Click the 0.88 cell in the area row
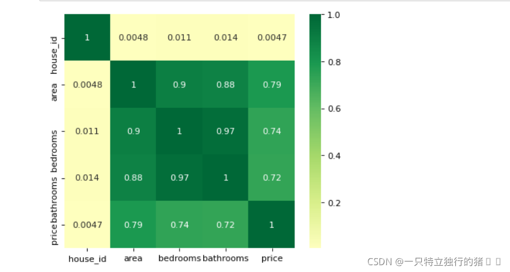Viewport: 510px width, 272px height. [x=225, y=84]
